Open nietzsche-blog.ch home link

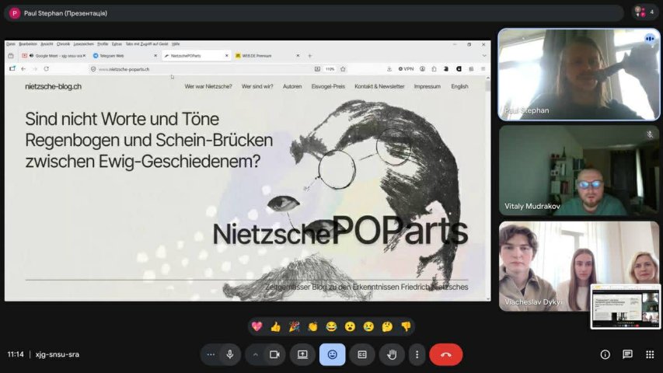tap(54, 87)
